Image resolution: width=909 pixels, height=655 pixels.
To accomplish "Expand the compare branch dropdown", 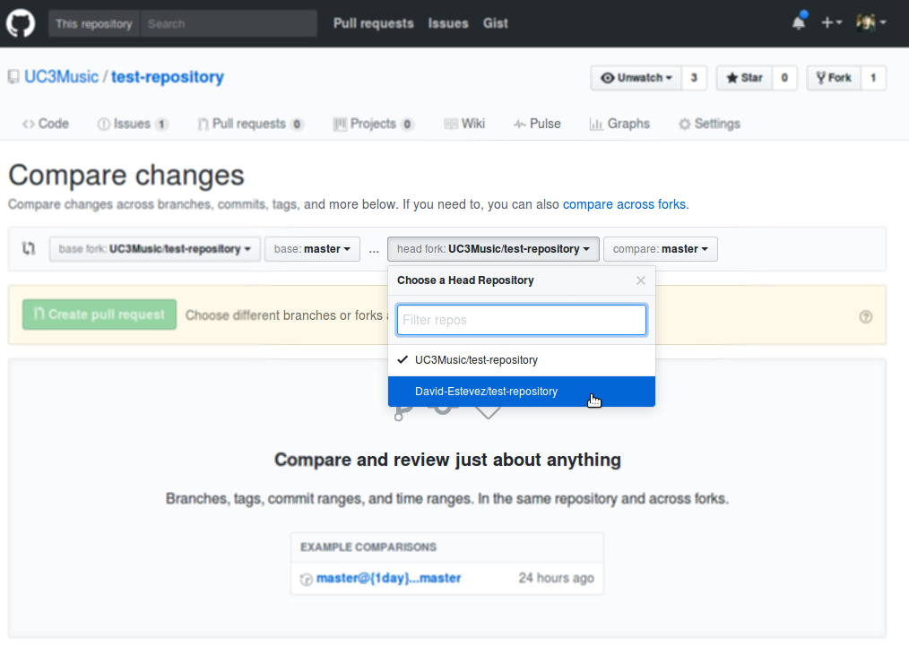I will (x=660, y=249).
